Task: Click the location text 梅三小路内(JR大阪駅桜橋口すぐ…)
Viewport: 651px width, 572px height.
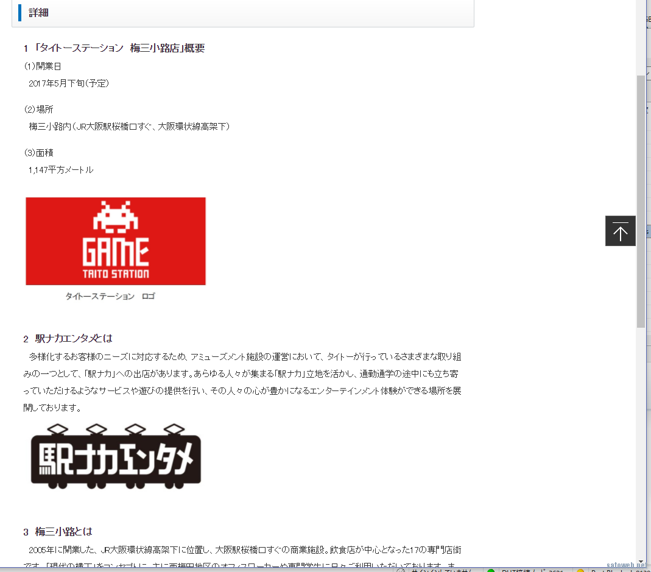Action: (129, 127)
